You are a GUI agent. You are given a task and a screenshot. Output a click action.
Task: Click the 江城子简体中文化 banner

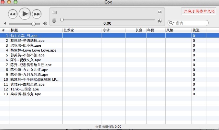(x=199, y=11)
